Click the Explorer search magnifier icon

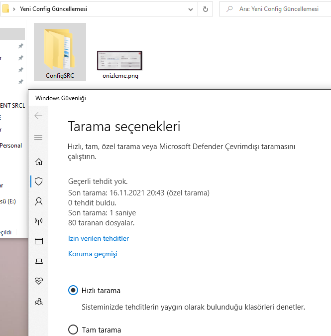pos(229,9)
